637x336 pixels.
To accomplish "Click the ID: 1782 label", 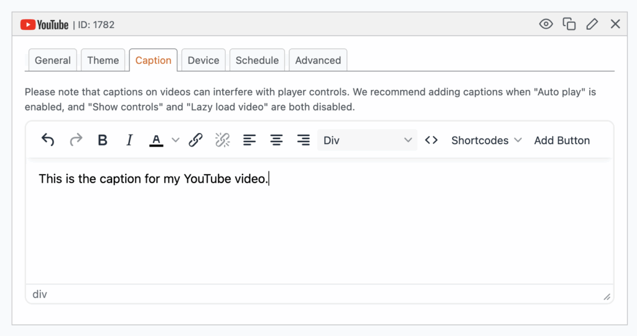I will click(x=96, y=25).
